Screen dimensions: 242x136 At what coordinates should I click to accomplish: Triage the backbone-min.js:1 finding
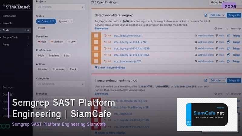(x=236, y=36)
